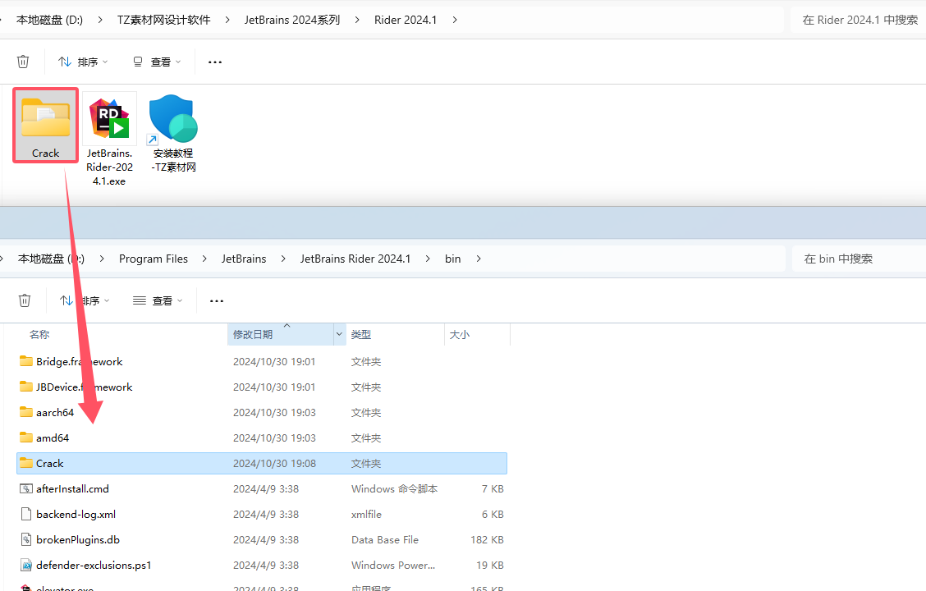926x591 pixels.
Task: Click the Windows Power... type cell
Action: [x=393, y=565]
